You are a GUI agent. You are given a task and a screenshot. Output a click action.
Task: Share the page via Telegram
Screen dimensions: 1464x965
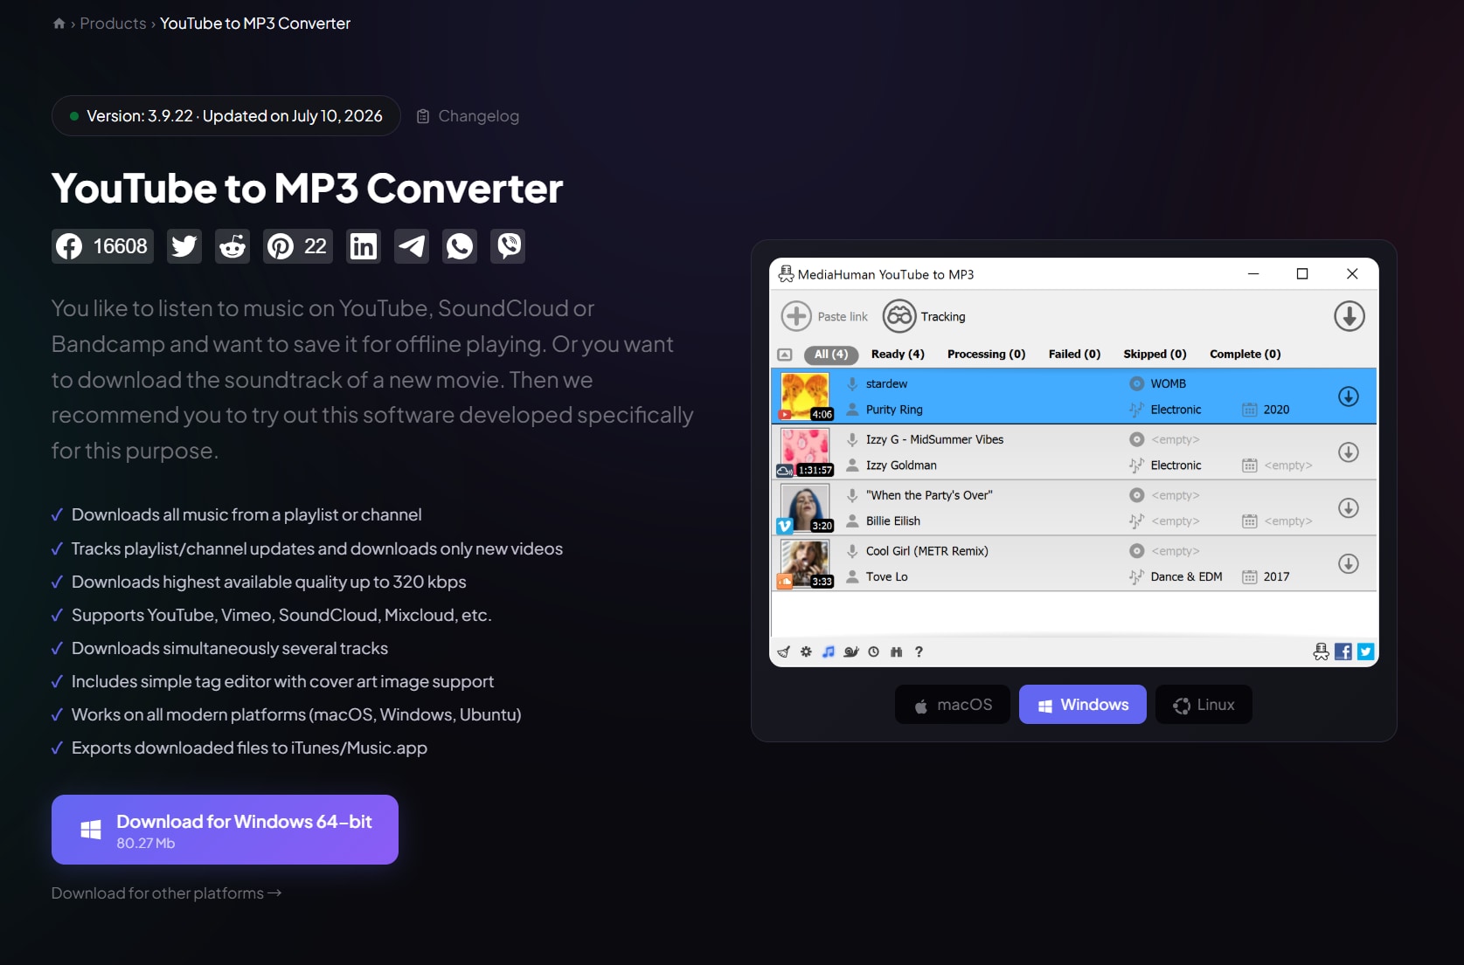coord(412,246)
